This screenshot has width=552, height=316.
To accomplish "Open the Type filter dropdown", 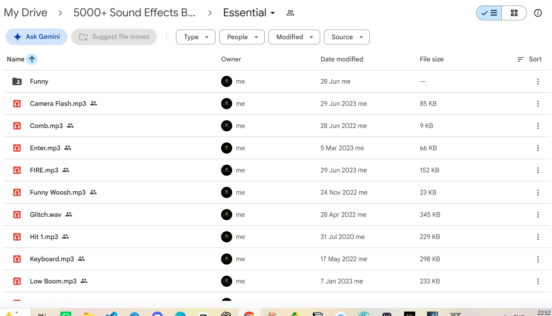I will click(x=196, y=37).
